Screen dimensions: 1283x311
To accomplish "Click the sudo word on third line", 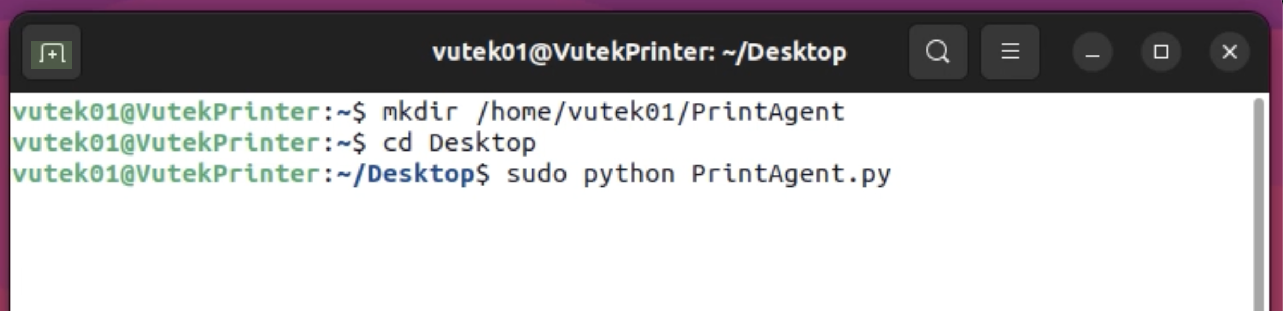I will 537,174.
